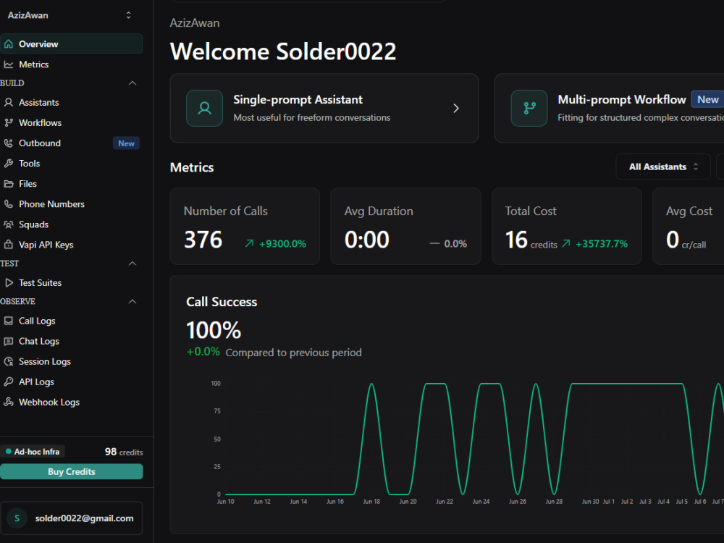Collapse the BUILD section
Viewport: 724px width, 543px height.
(132, 83)
